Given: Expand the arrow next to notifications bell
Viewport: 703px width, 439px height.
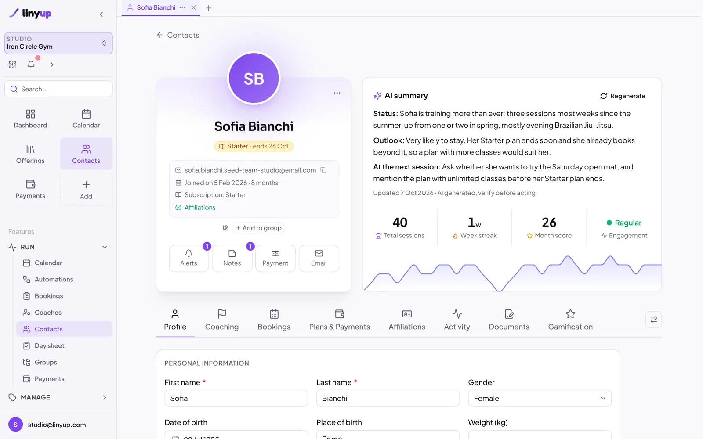Looking at the screenshot, I should pyautogui.click(x=52, y=65).
